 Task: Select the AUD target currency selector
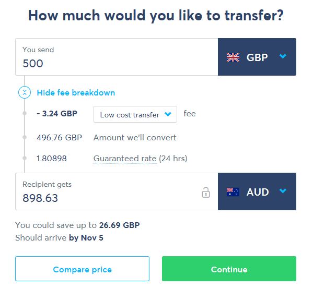(x=257, y=191)
